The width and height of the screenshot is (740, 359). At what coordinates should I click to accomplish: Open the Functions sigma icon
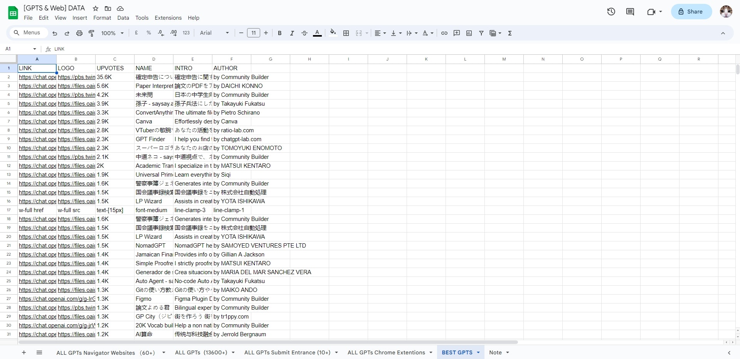coord(510,33)
